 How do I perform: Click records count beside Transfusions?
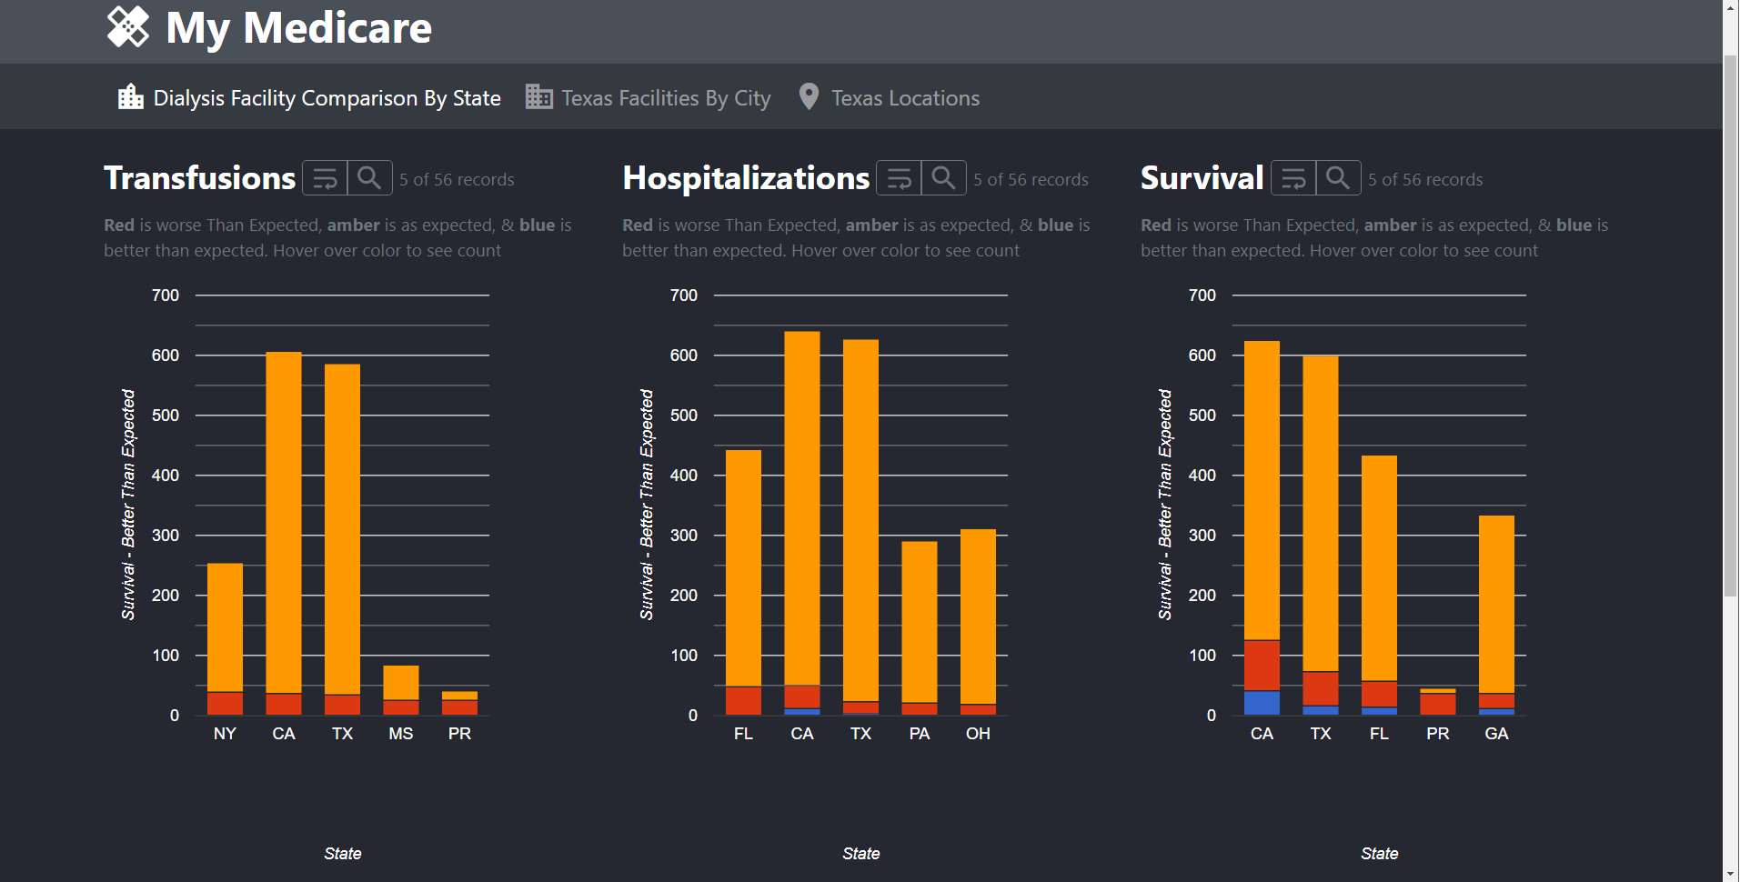(457, 180)
